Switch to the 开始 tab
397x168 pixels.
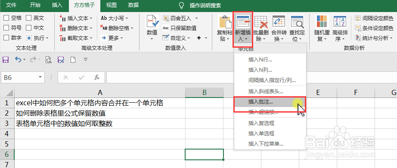tap(35, 5)
